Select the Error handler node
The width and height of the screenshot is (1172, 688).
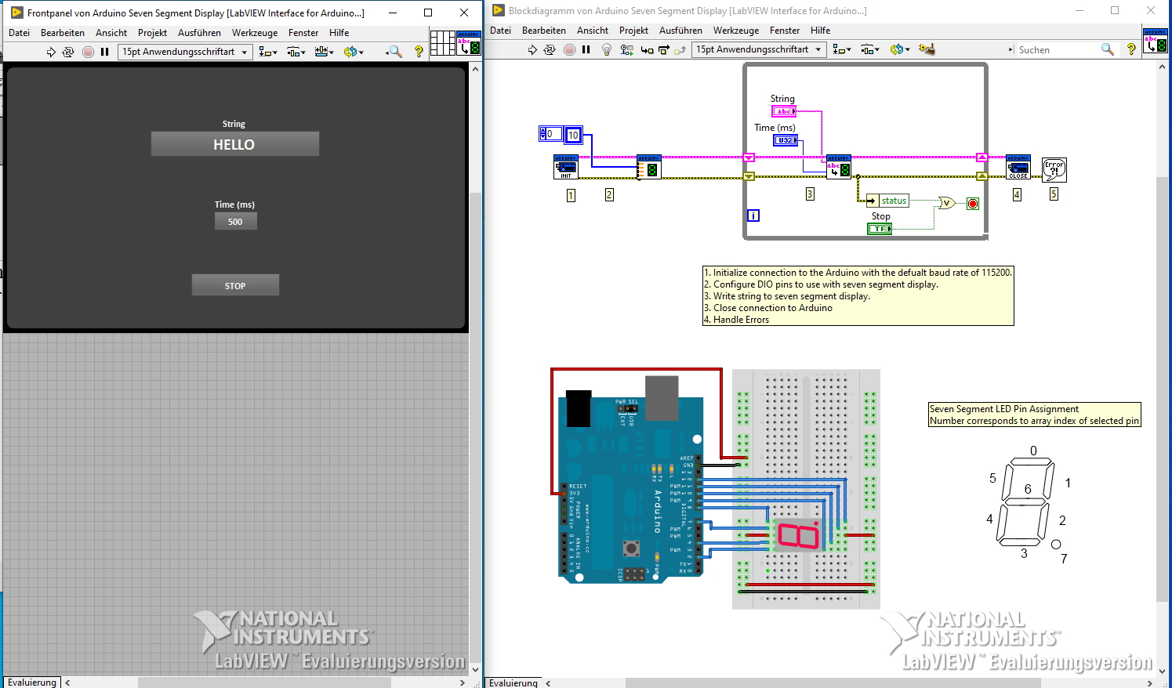[1054, 169]
